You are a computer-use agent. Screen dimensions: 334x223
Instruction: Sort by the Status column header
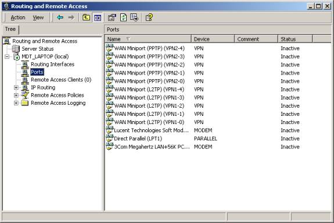(x=295, y=39)
